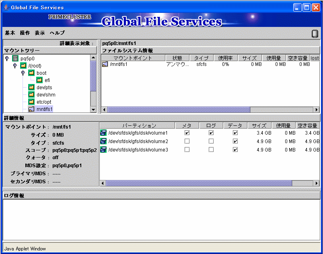The height and width of the screenshot is (254, 323).
Task: Select the mnt/fs1 tree label
Action: (44, 109)
